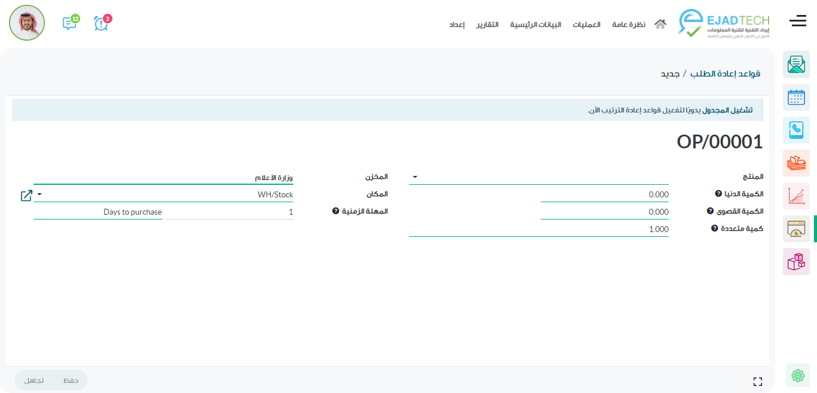Toggle fullscreen icon at bottom right
The height and width of the screenshot is (393, 817).
[x=758, y=382]
